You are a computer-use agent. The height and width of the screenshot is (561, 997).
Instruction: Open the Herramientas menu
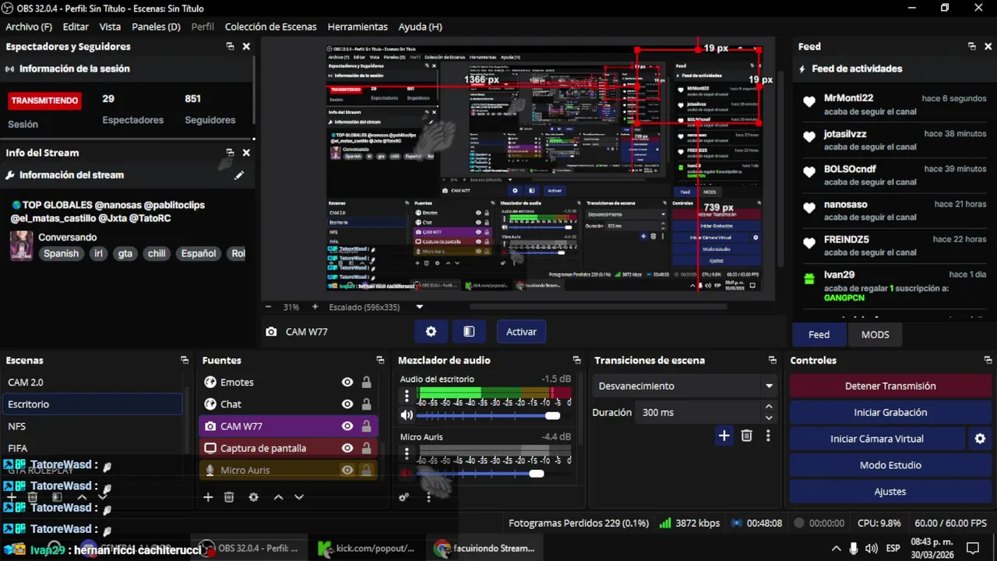tap(358, 26)
